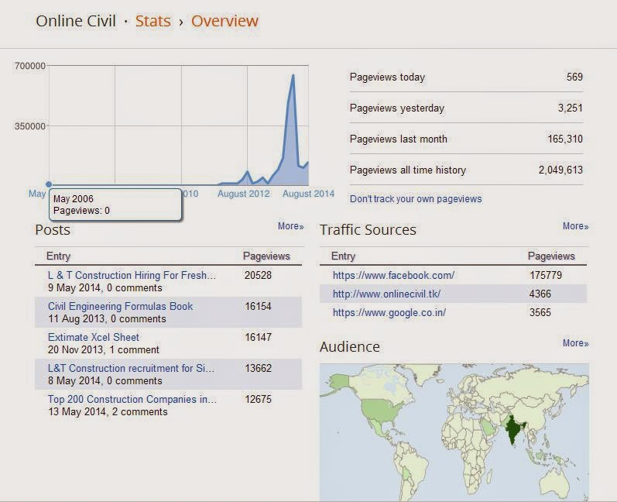Open 'Civil Engineering Formulas Book' post

(x=121, y=306)
